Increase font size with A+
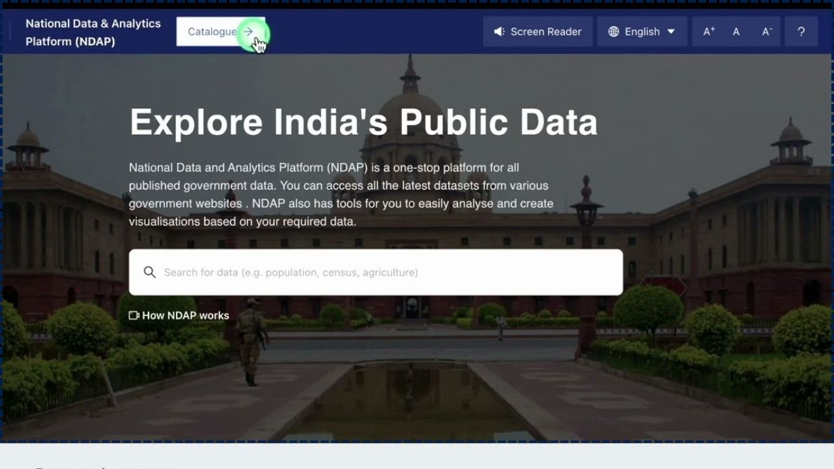834x469 pixels. [x=709, y=31]
